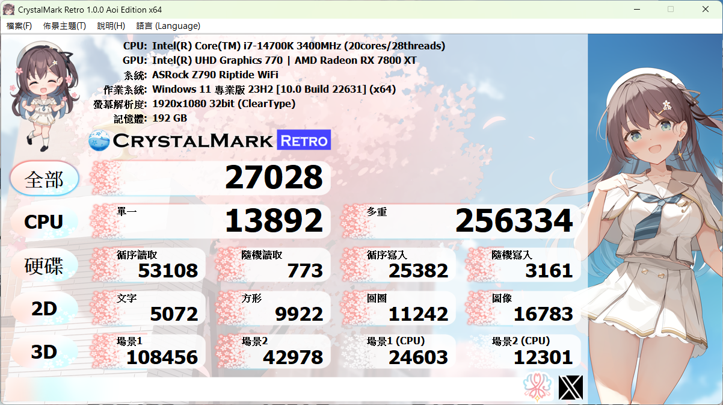Click the X (Twitter) share icon
This screenshot has height=405, width=723.
tap(571, 388)
